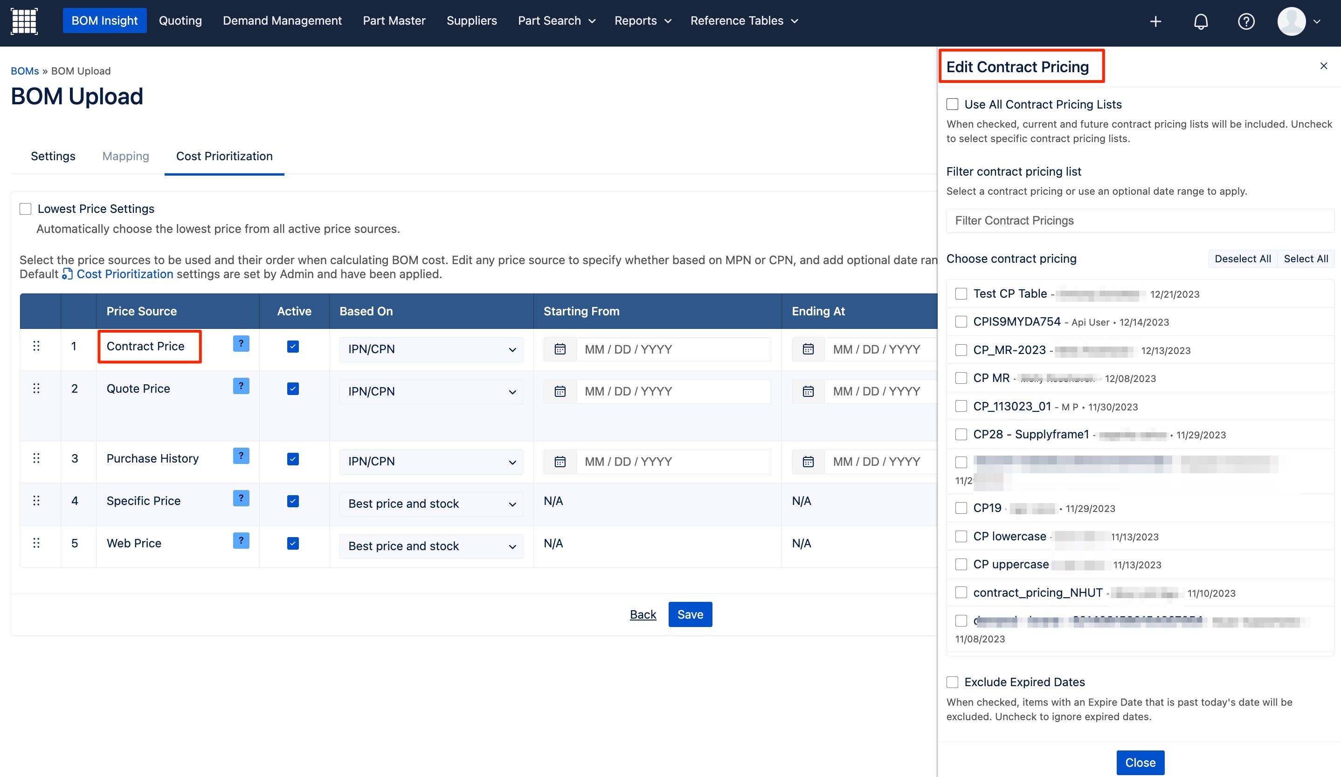
Task: Open Based On dropdown for Specific Price
Action: click(x=431, y=504)
